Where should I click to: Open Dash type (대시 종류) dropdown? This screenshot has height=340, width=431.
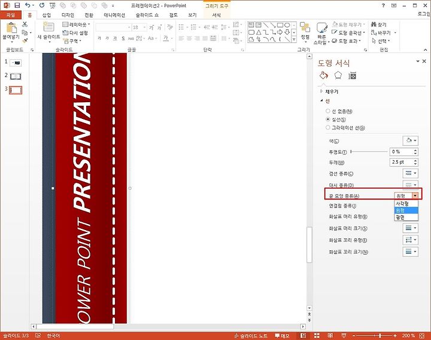pyautogui.click(x=411, y=185)
